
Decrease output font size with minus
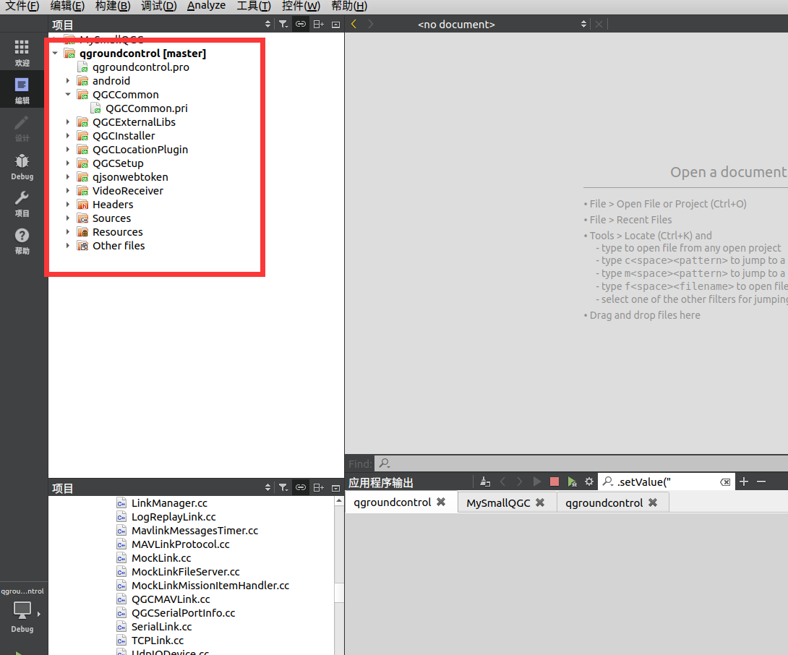761,481
